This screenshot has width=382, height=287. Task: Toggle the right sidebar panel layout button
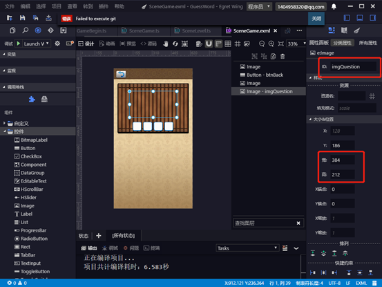tap(373, 18)
